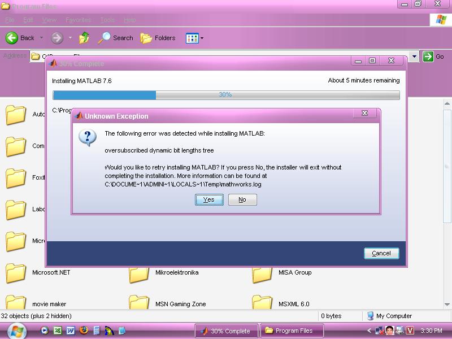Select the folder starting with Foxi
The height and width of the screenshot is (339, 452).
click(x=25, y=178)
